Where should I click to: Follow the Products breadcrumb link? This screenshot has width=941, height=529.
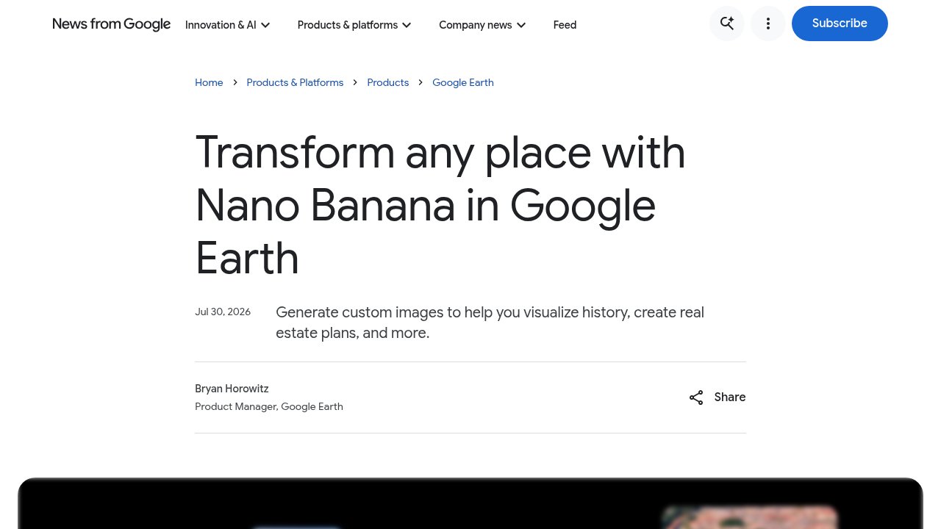387,82
